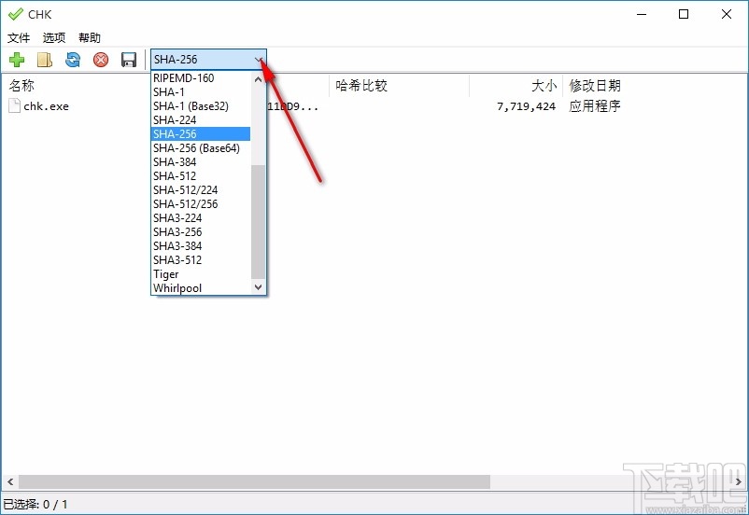
Task: Pick SHA3-512 from the list
Action: [x=201, y=260]
